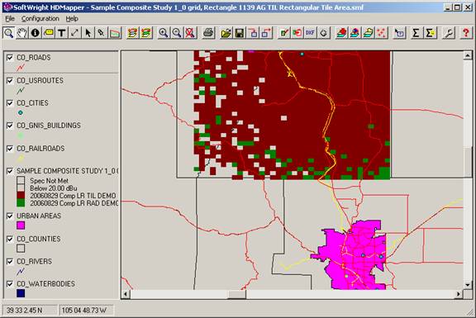
Task: Open the Configuration menu
Action: [40, 19]
